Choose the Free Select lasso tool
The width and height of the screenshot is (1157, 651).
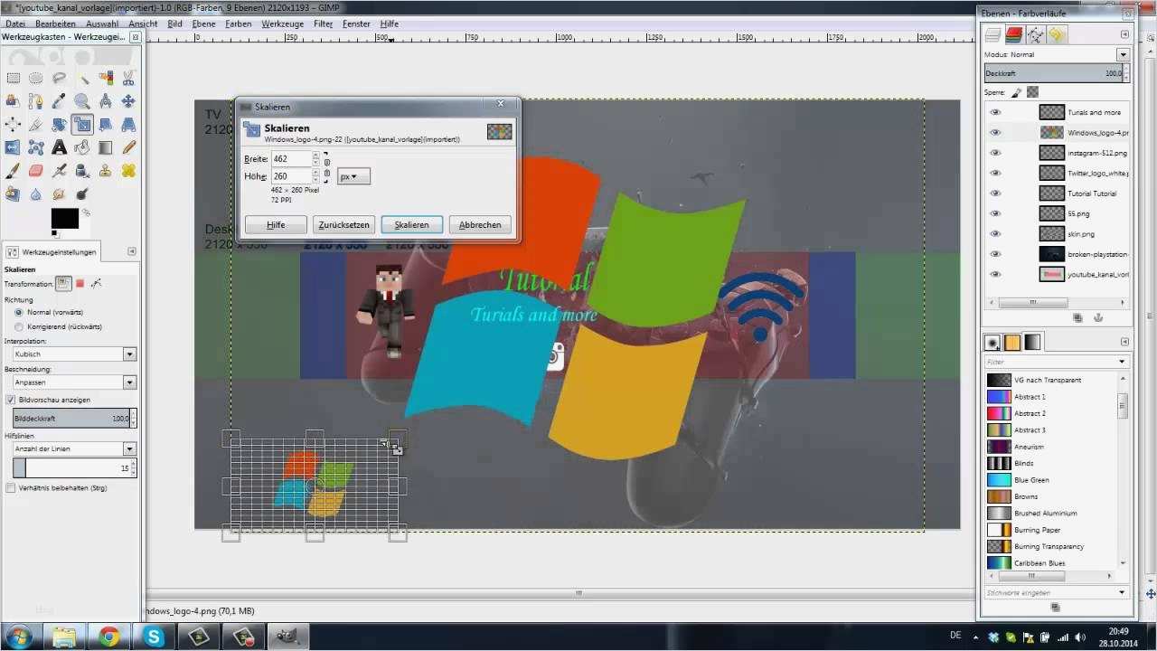point(59,78)
